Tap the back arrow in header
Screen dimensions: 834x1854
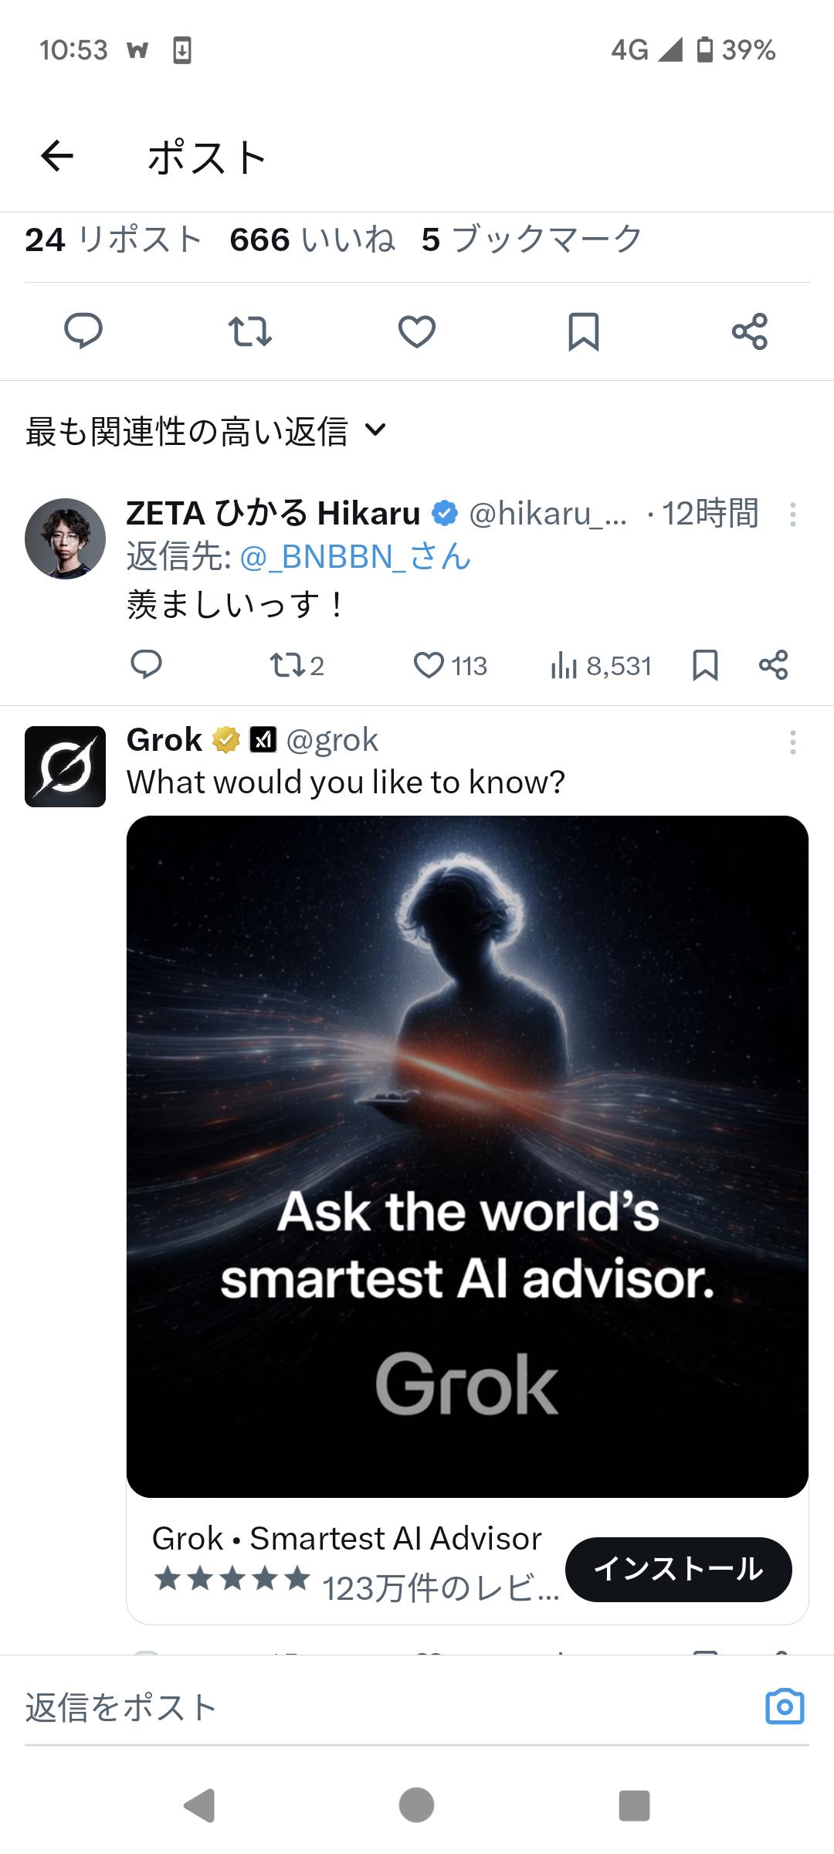click(x=57, y=157)
